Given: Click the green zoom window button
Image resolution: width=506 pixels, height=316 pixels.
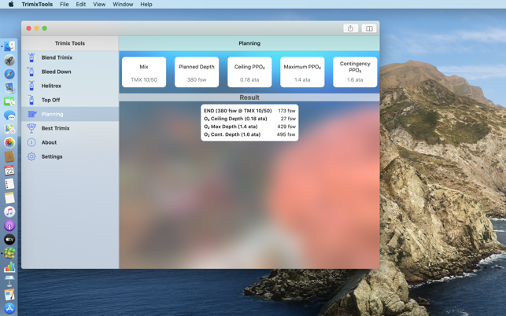Looking at the screenshot, I should pyautogui.click(x=45, y=28).
